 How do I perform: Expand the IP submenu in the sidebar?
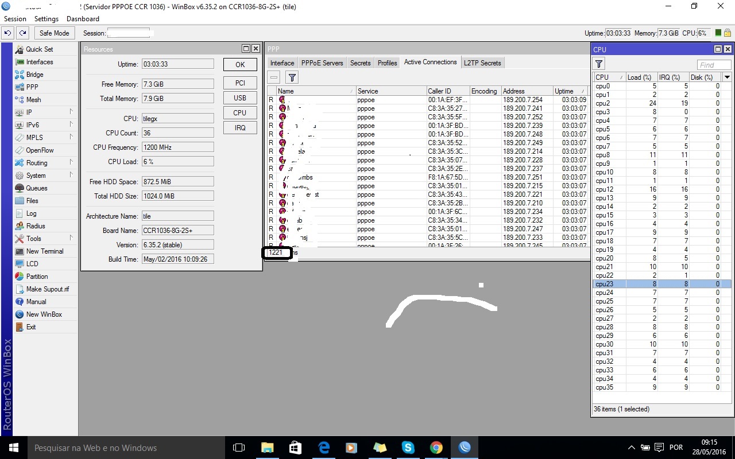point(71,112)
